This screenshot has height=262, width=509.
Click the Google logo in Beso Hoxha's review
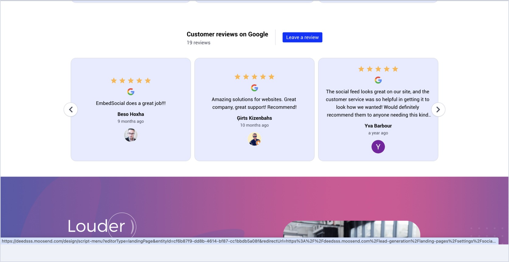131,92
